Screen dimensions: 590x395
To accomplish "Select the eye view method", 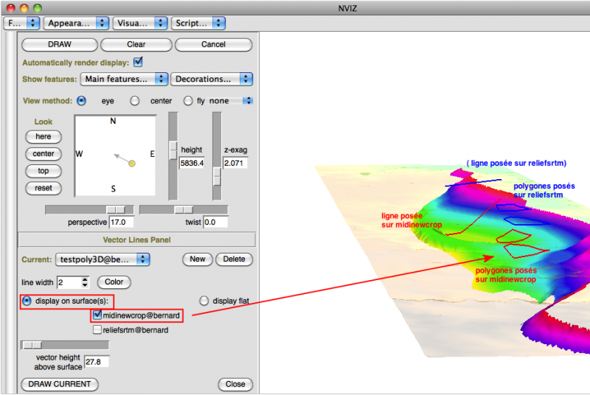I will (x=82, y=101).
